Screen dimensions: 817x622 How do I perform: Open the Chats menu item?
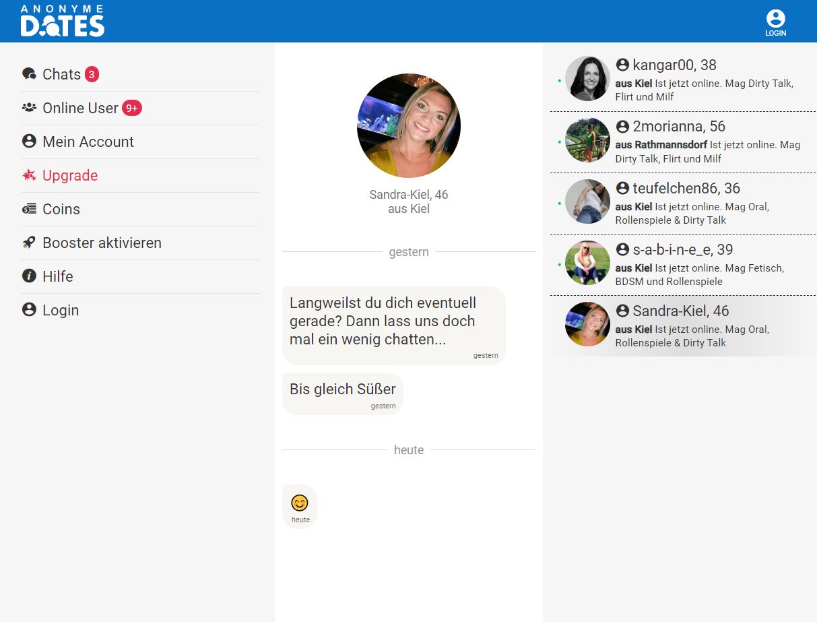click(x=61, y=74)
